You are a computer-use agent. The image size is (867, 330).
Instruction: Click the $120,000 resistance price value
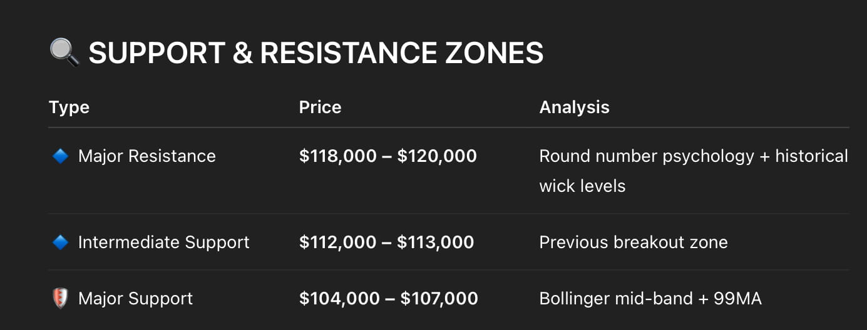[x=437, y=156]
